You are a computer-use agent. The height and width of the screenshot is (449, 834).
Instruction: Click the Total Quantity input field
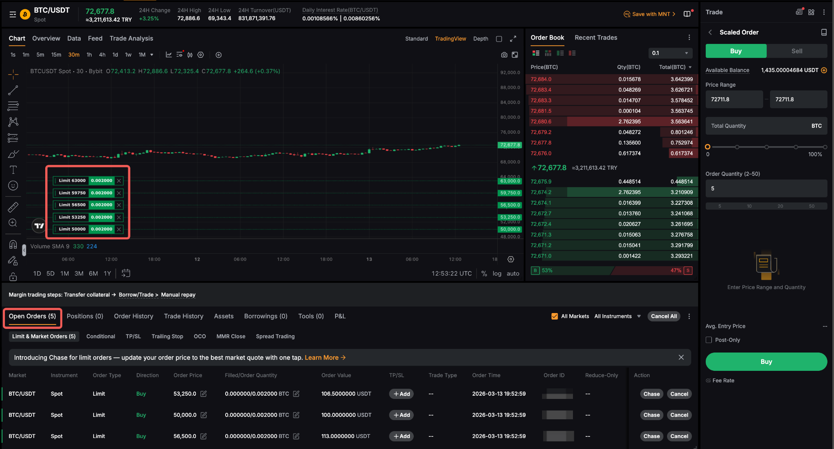point(757,126)
